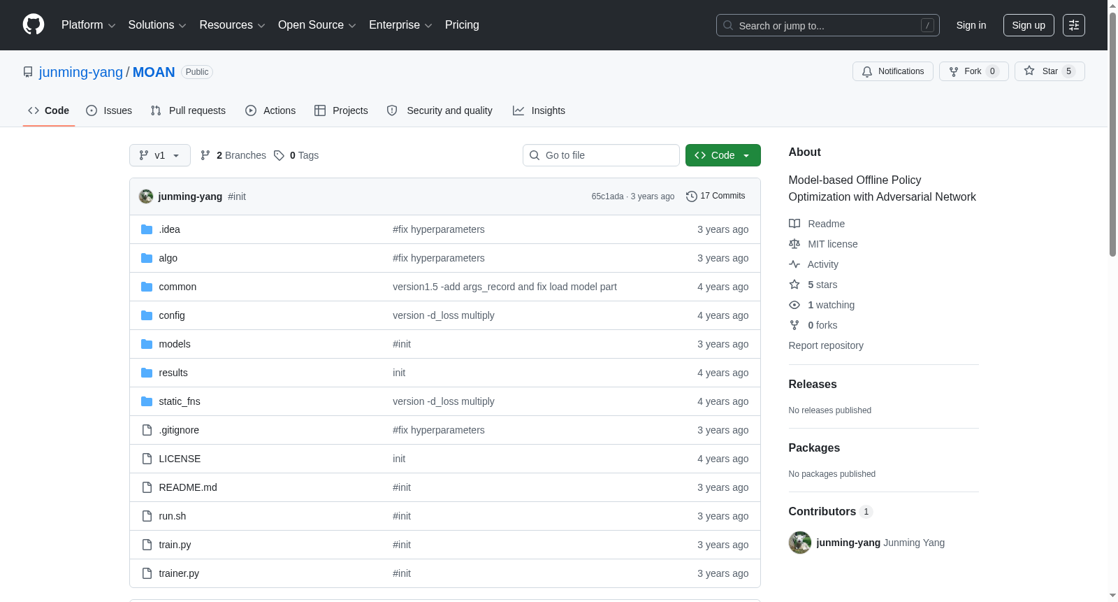This screenshot has width=1118, height=602.
Task: Fork the repository using the Fork button
Action: (973, 71)
